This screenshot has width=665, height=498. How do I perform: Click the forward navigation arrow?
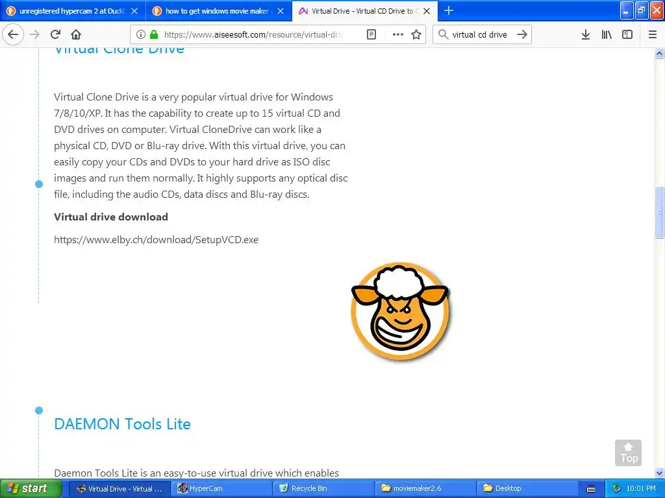[x=35, y=34]
